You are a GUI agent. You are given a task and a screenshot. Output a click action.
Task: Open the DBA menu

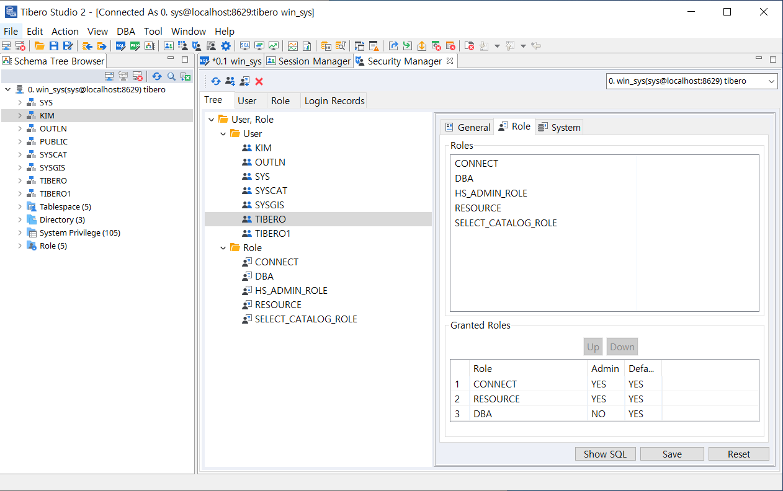click(x=126, y=31)
